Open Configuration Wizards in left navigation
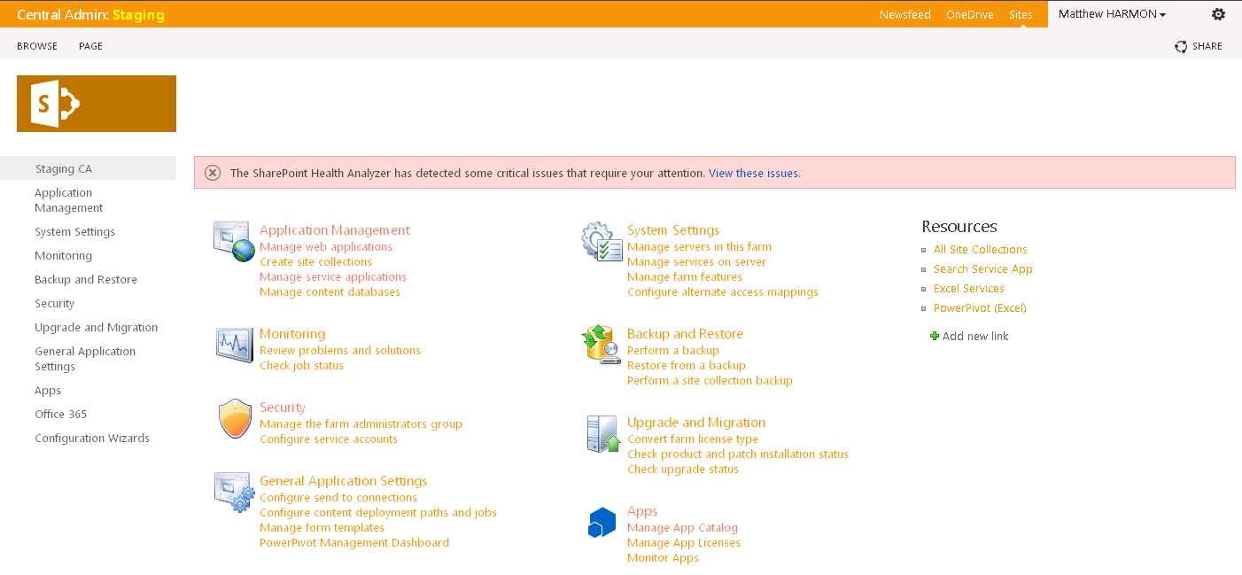Screen dimensions: 1242x575 click(x=92, y=439)
